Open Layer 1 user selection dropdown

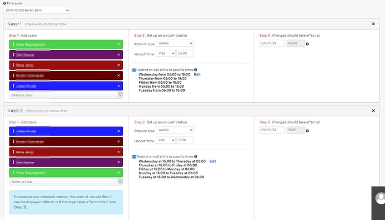(66, 95)
